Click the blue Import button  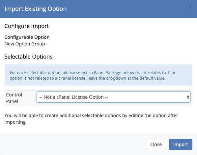point(181,144)
